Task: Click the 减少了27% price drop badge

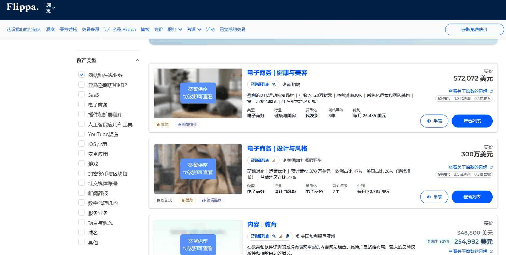Action: [x=438, y=241]
